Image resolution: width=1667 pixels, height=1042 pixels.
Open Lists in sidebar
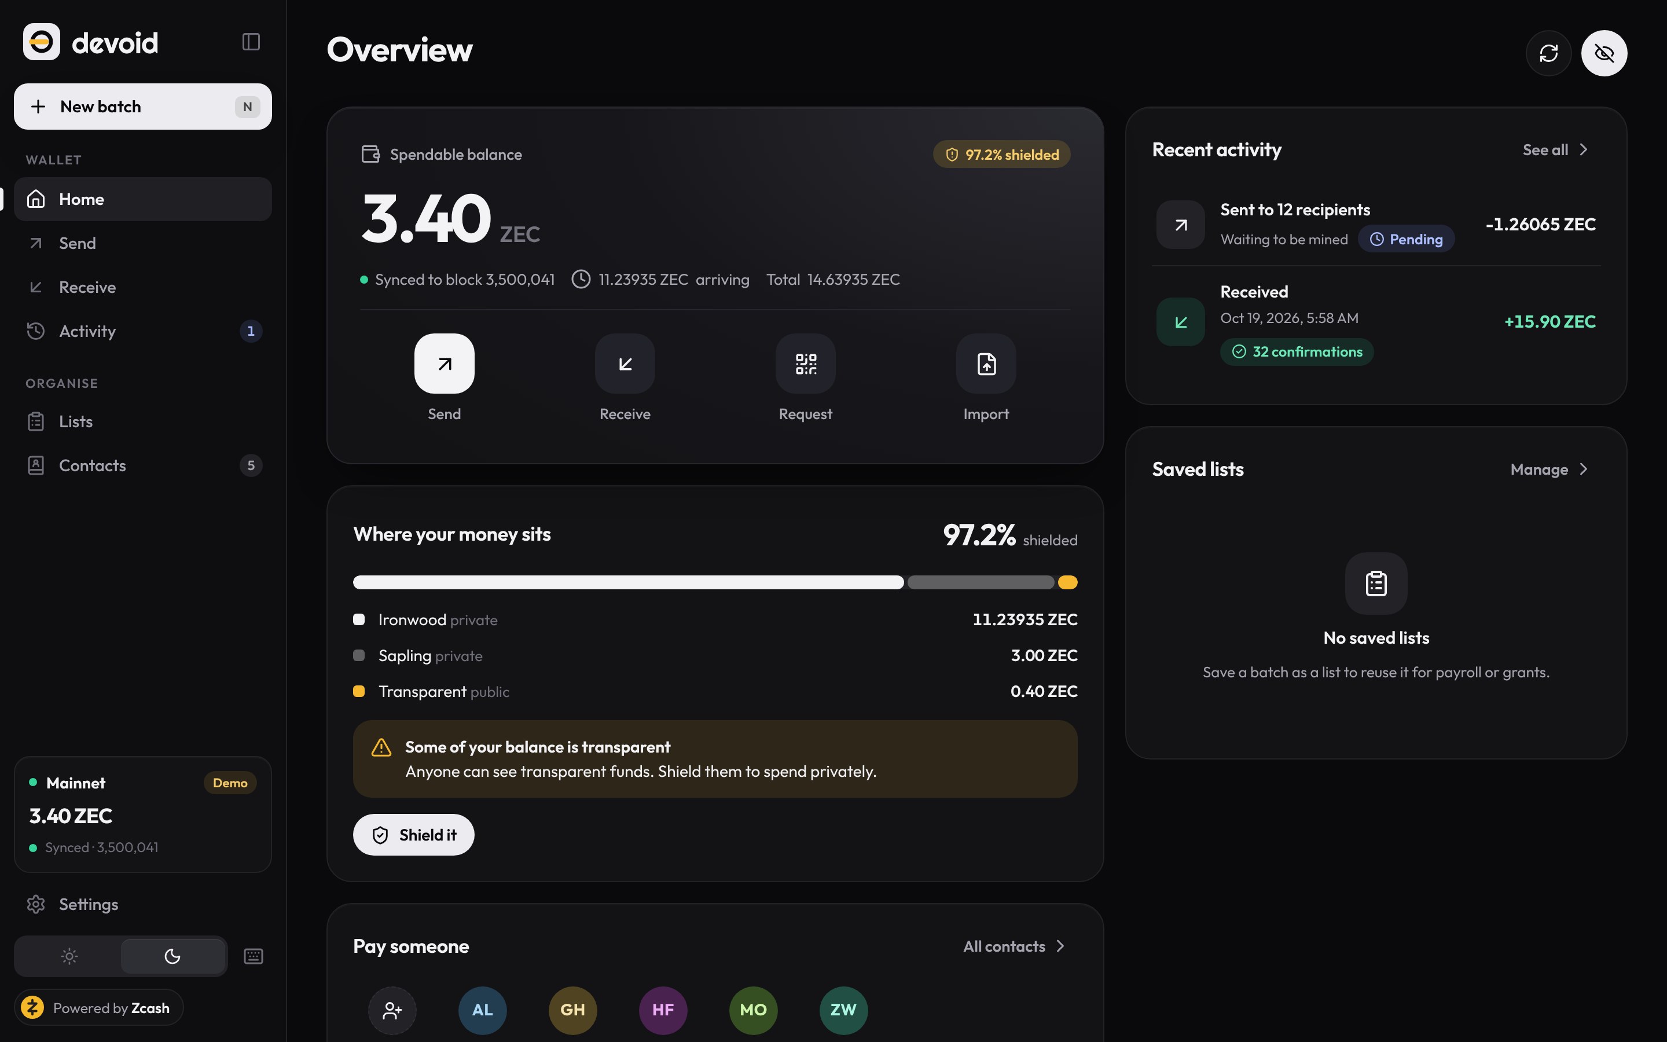click(142, 422)
